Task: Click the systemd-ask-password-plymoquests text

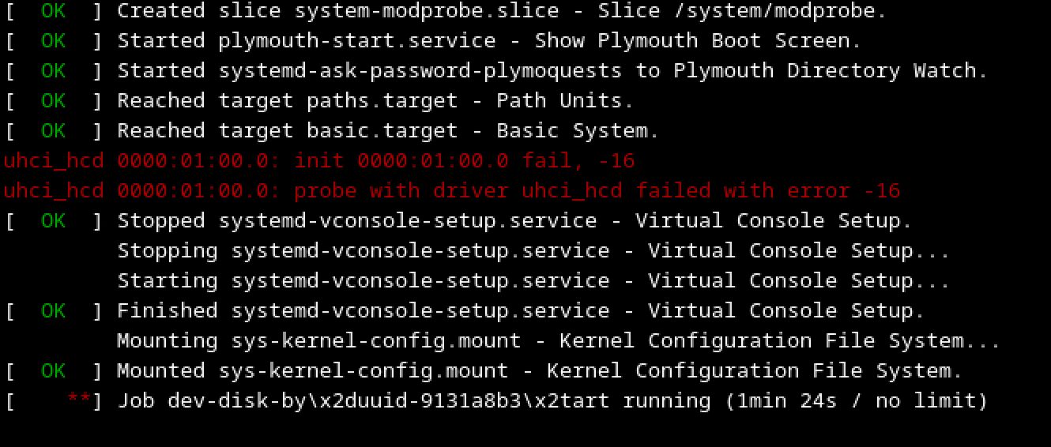Action: (x=420, y=71)
